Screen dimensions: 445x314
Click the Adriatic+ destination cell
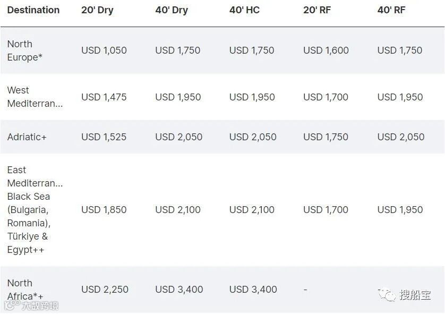[27, 137]
